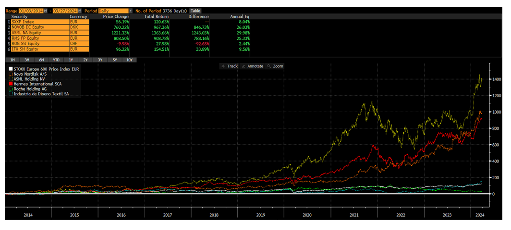Image resolution: width=511 pixels, height=230 pixels.
Task: Click the Table button
Action: pos(195,11)
